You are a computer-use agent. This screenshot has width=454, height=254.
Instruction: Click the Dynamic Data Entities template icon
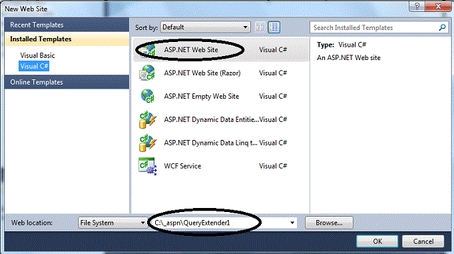[148, 119]
